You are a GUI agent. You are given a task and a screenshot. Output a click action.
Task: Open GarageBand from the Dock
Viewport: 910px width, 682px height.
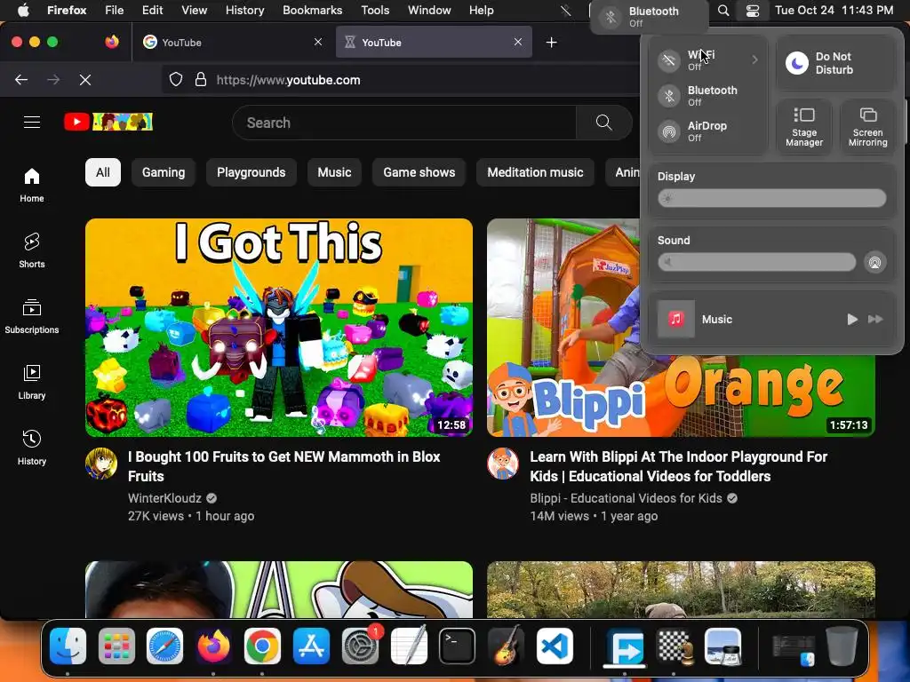pyautogui.click(x=506, y=646)
